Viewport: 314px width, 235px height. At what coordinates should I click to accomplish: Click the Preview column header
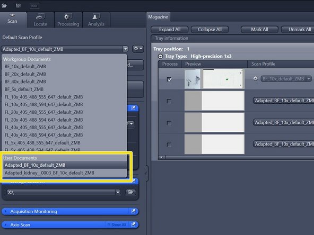click(x=214, y=64)
